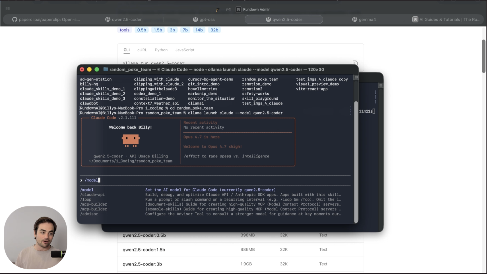Switch to the gemma4 browser tab
Viewport: 487px width, 274px height.
pyautogui.click(x=364, y=20)
